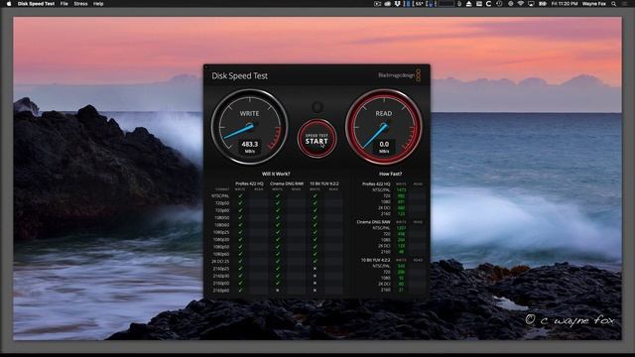This screenshot has width=635, height=357.
Task: Click the Time Machine menu bar icon
Action: (x=499, y=4)
